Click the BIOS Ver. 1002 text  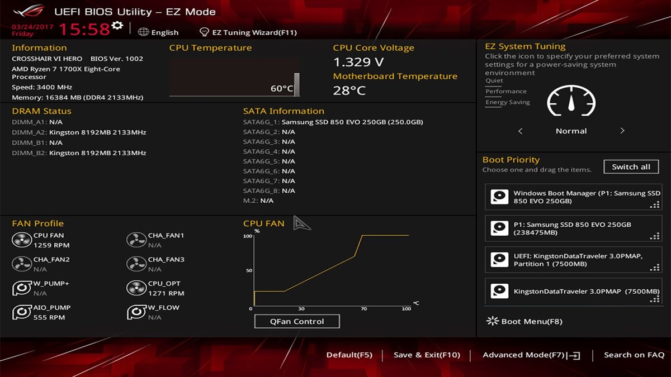pos(117,59)
